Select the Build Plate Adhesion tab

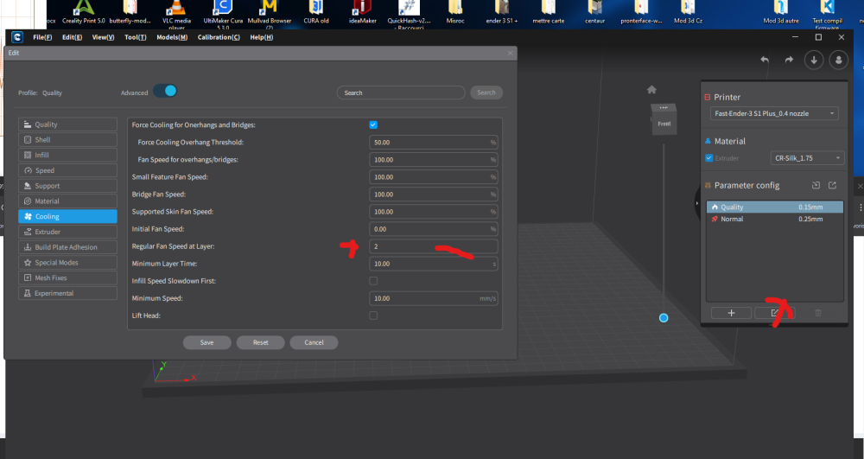67,247
